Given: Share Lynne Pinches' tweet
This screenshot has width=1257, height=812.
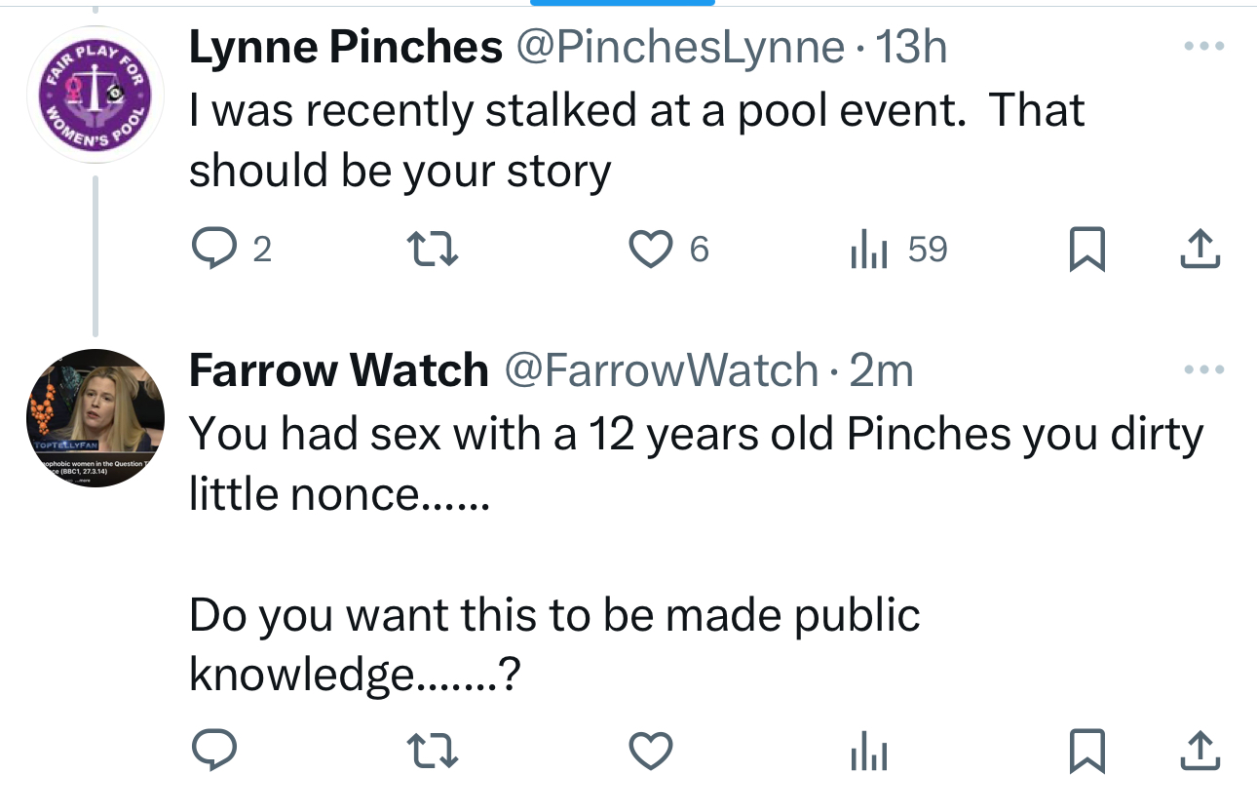Looking at the screenshot, I should [x=1200, y=251].
